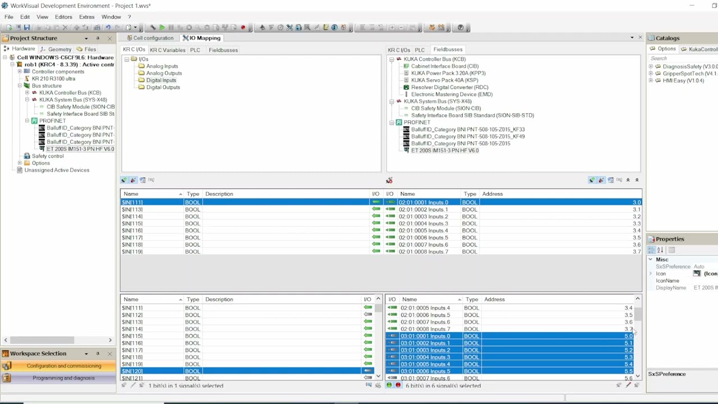This screenshot has height=404, width=718.
Task: Click the pencil edit icon at bottom right
Action: 628,385
